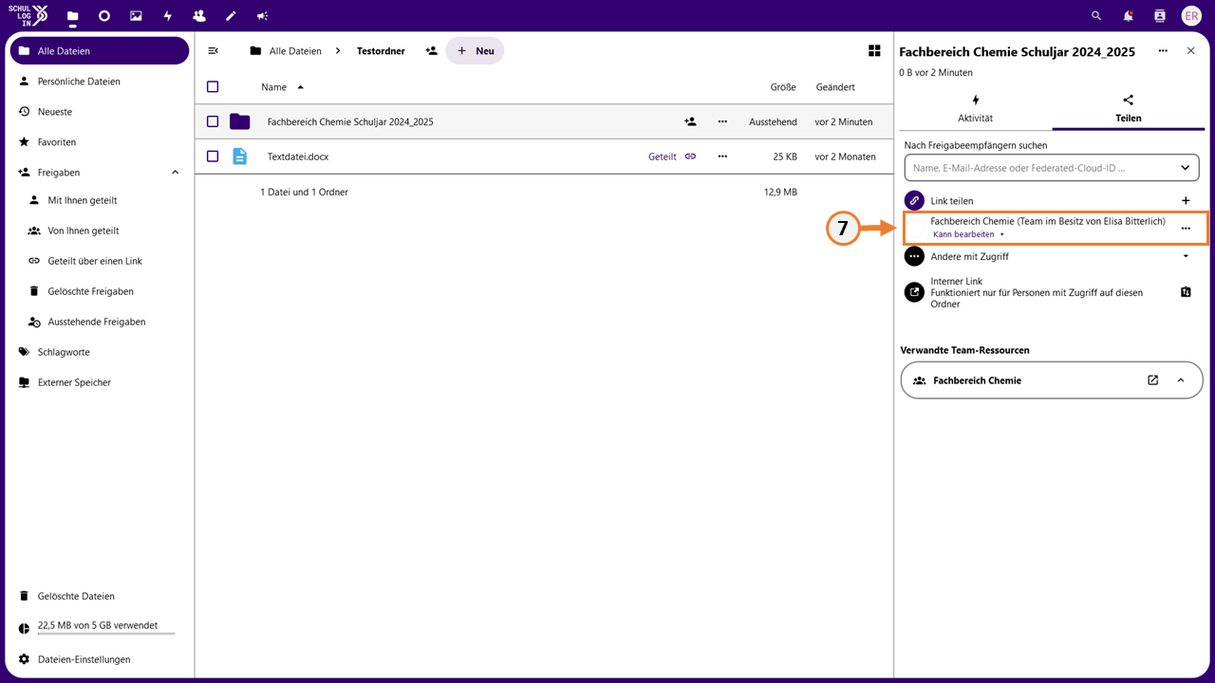Click the search magnifier icon
Viewport: 1215px width, 683px height.
click(1096, 16)
